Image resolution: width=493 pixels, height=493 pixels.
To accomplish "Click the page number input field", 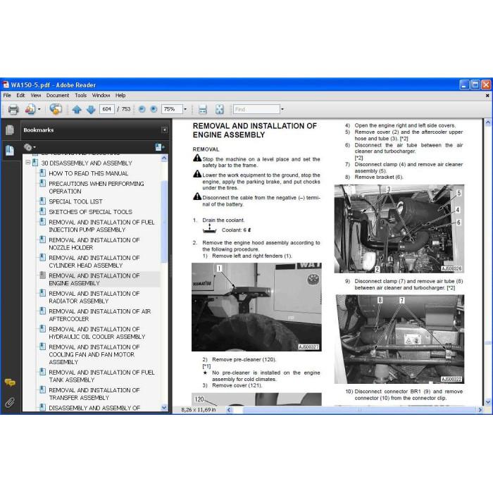I will click(107, 109).
